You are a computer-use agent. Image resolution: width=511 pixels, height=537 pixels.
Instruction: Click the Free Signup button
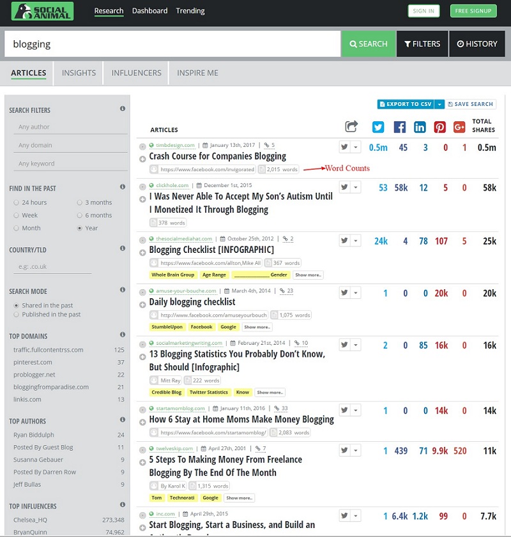(x=473, y=11)
